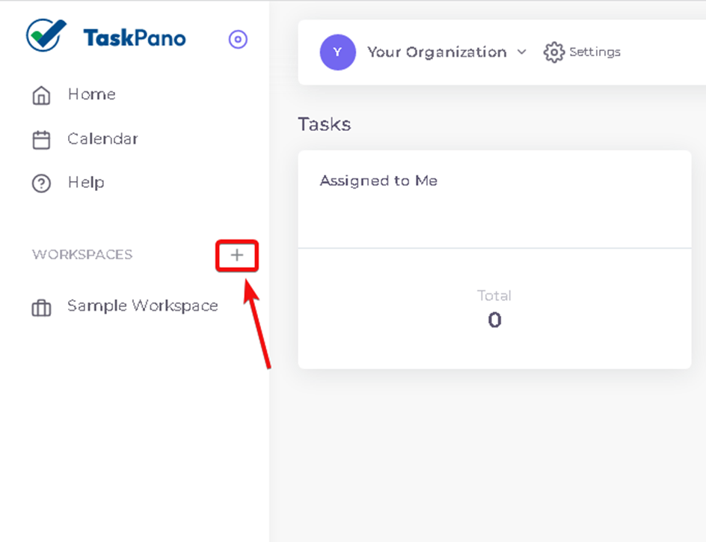Screen dimensions: 706x542
Task: Expand the Your Organization dropdown chevron
Action: click(522, 52)
